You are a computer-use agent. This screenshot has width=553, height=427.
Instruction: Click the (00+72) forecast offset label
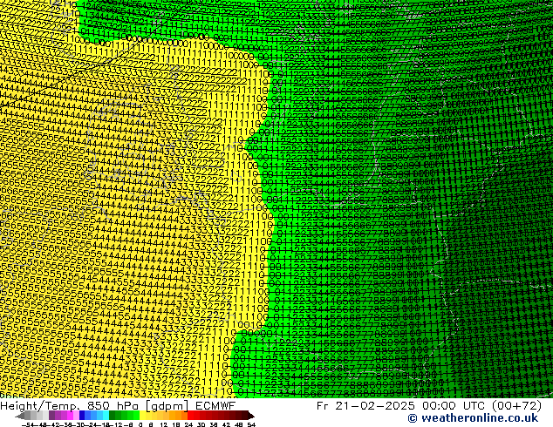pos(516,406)
